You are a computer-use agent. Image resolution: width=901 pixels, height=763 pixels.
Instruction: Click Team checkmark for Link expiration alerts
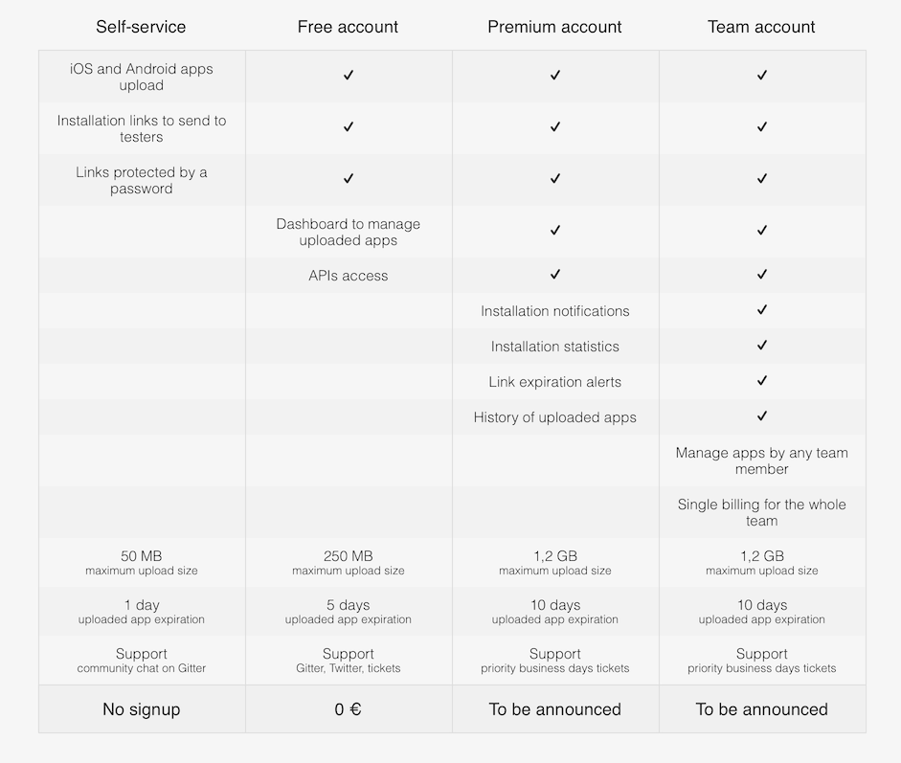tap(762, 381)
